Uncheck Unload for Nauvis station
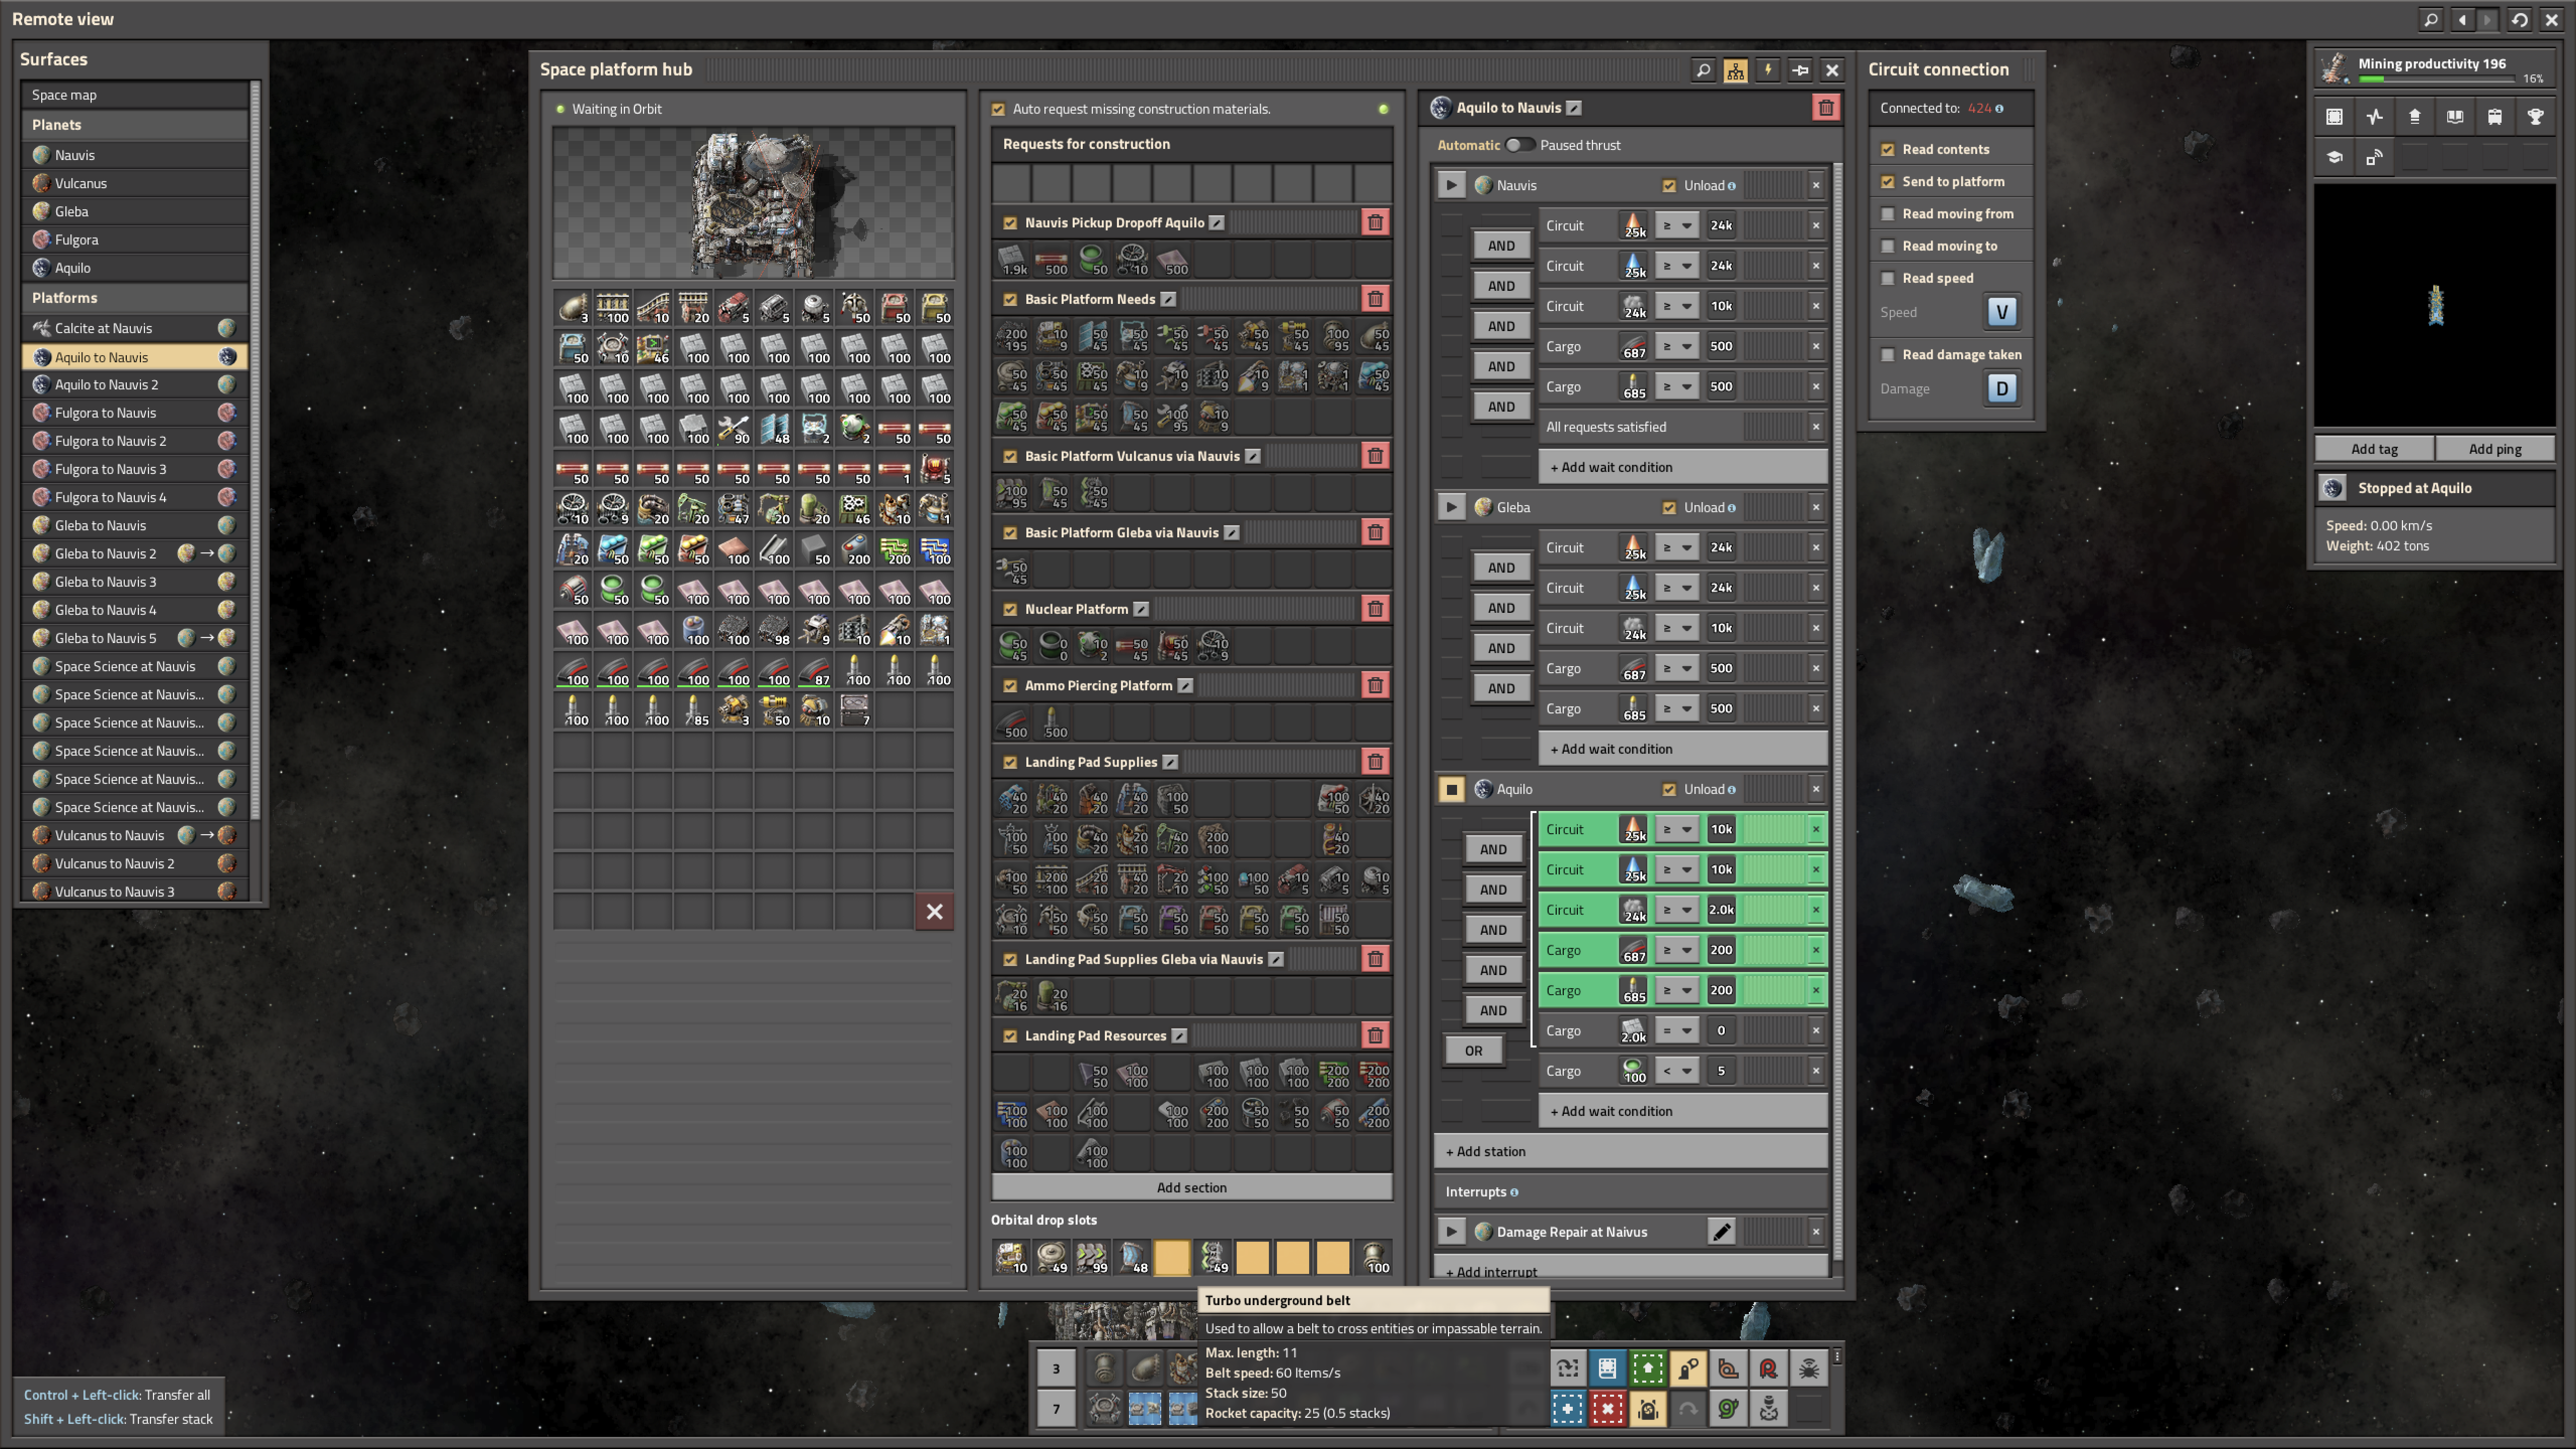Screen dimensions: 2576x1449 (x=1669, y=185)
